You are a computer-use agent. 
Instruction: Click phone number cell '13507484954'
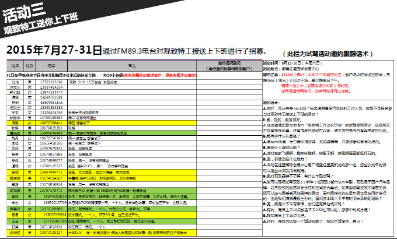click(51, 87)
